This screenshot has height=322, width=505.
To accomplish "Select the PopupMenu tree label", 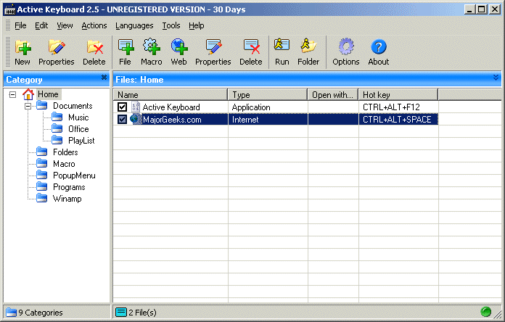I will [x=74, y=176].
